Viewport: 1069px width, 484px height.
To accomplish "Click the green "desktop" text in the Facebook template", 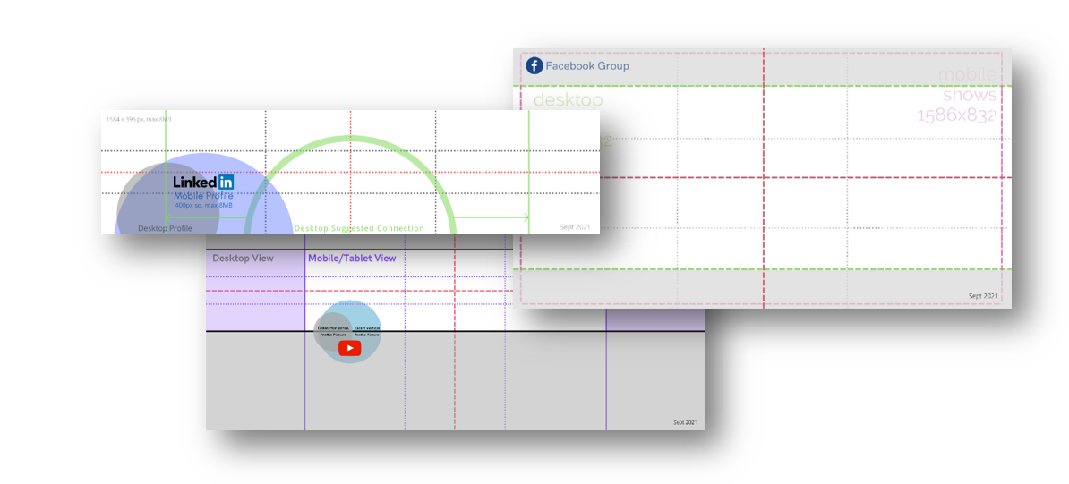I will [568, 101].
